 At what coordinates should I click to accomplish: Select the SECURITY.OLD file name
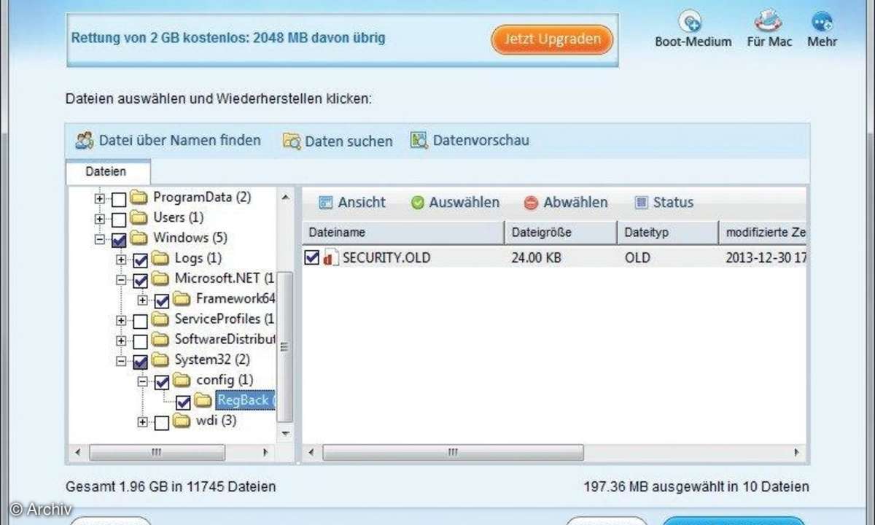(386, 257)
